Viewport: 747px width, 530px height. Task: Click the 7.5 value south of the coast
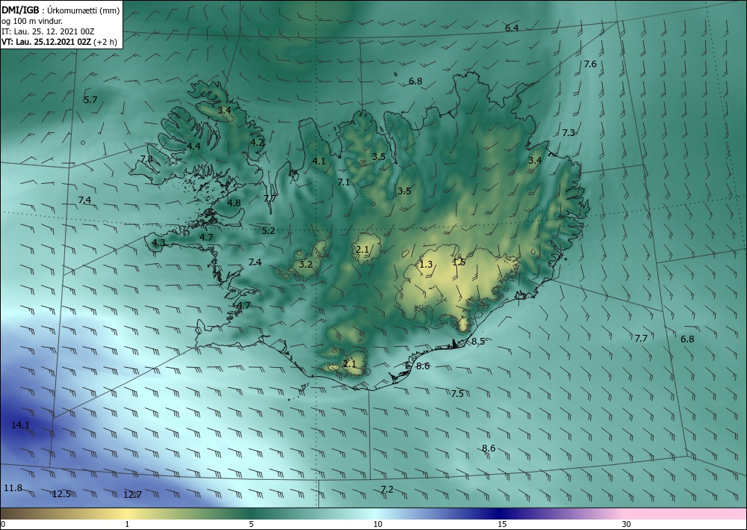coord(457,394)
